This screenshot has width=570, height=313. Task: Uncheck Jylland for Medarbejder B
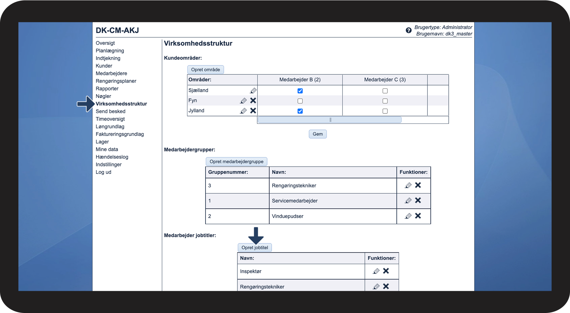[300, 111]
